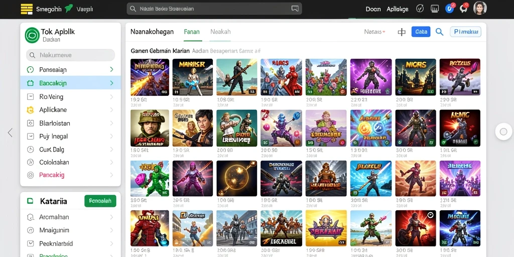This screenshot has width=514, height=257.
Task: Click the Peeknlarbrid checkbox-style icon
Action: (31, 243)
